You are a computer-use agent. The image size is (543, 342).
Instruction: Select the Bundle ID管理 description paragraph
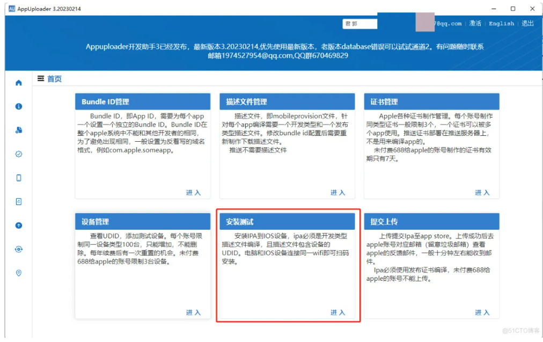[142, 133]
